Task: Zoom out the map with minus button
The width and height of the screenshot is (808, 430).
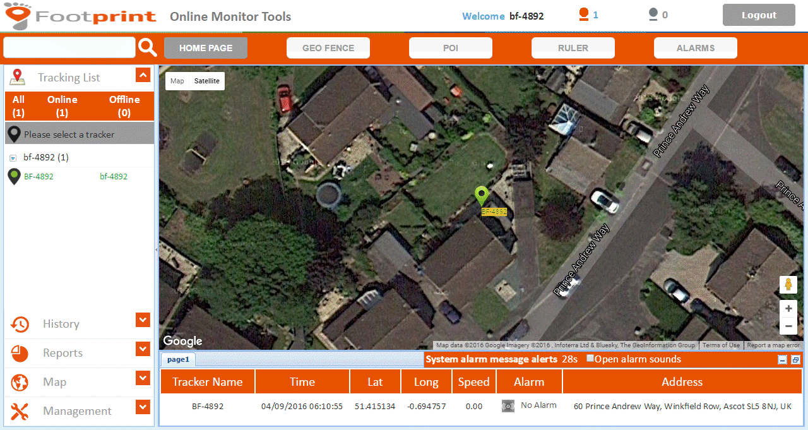Action: [788, 326]
